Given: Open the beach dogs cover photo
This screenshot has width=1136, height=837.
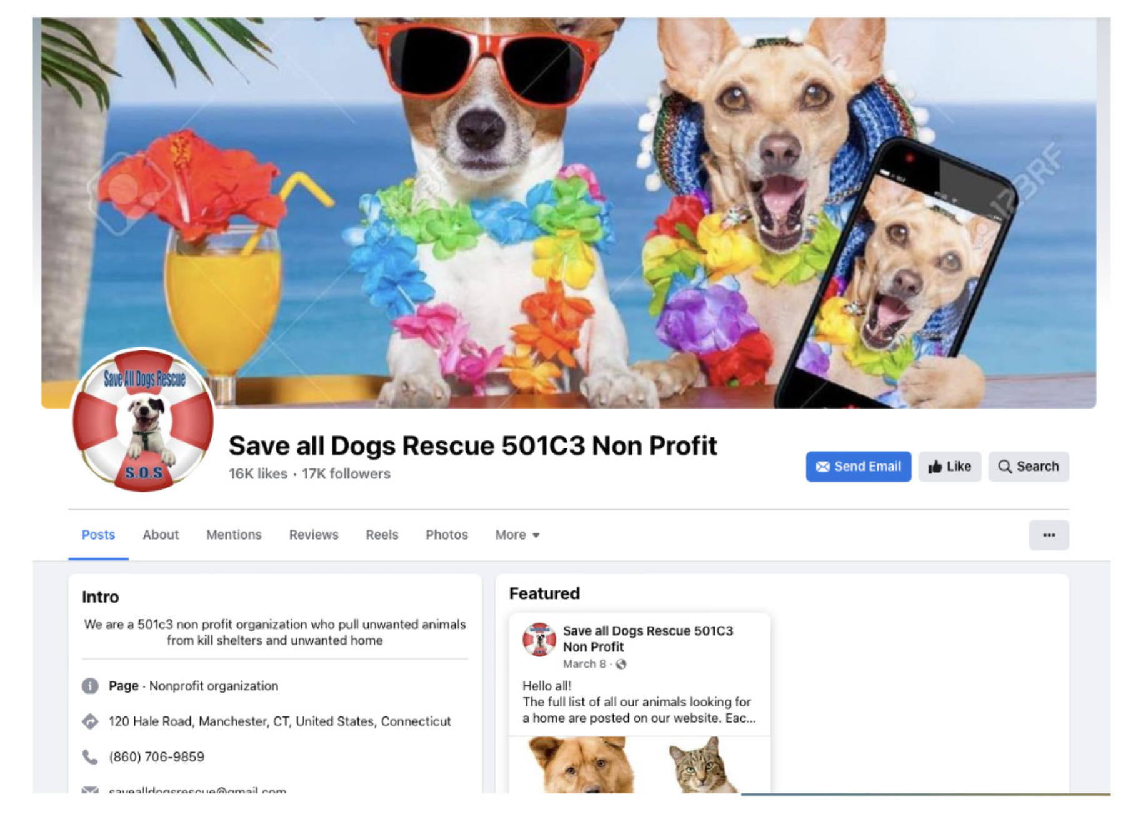Looking at the screenshot, I should click(569, 212).
